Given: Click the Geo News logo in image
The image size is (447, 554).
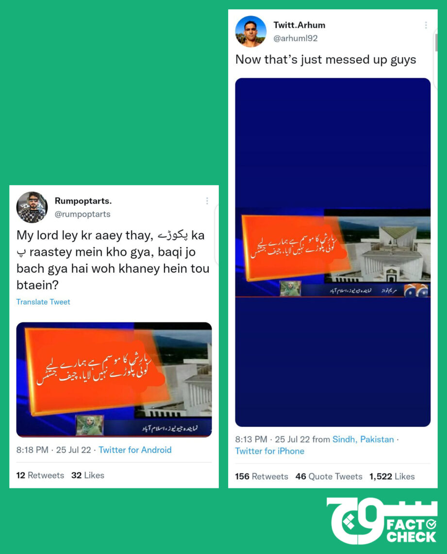Looking at the screenshot, I should pos(416,291).
